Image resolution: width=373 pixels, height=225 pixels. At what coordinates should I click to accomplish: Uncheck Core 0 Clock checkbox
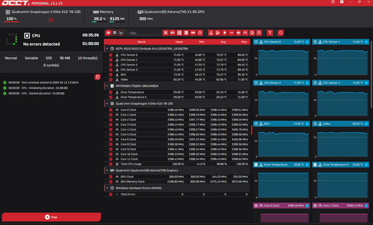[x=111, y=110]
